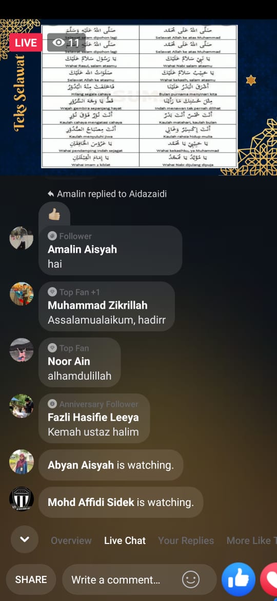Tap the SHARE button
277x601 pixels.
point(31,579)
